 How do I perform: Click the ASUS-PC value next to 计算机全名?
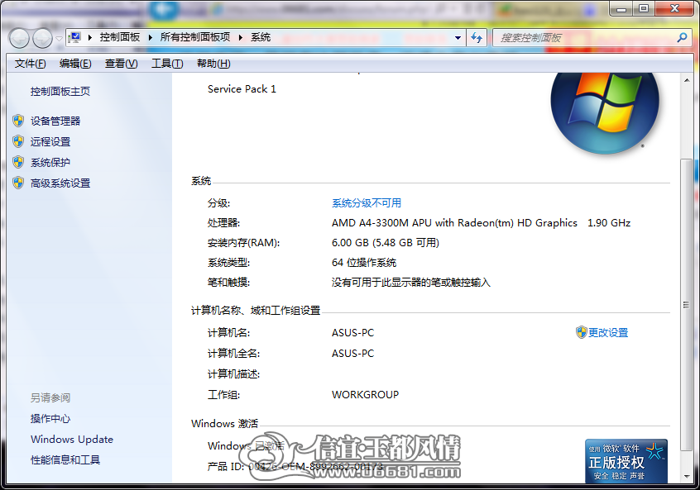(352, 354)
